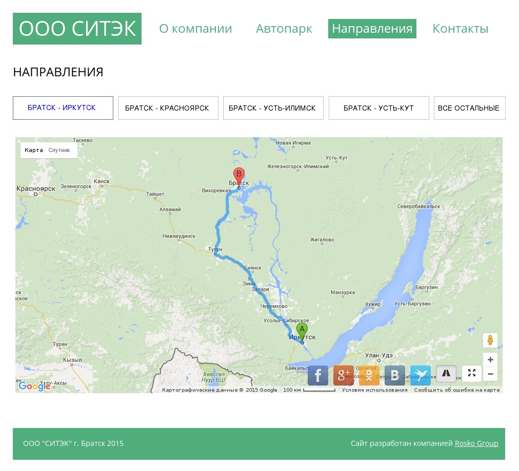Click the Баргузин label on map
This screenshot has height=471, width=519.
click(426, 287)
